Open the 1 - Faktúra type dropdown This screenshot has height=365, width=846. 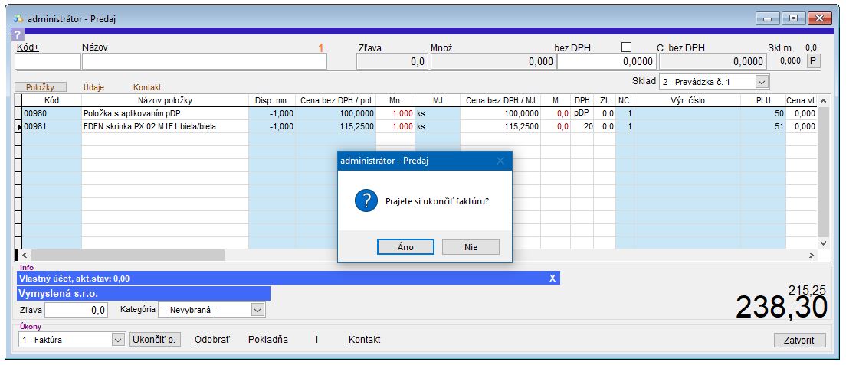(118, 340)
